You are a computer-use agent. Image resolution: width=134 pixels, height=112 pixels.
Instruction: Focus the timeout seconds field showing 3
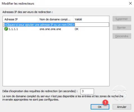87,91
